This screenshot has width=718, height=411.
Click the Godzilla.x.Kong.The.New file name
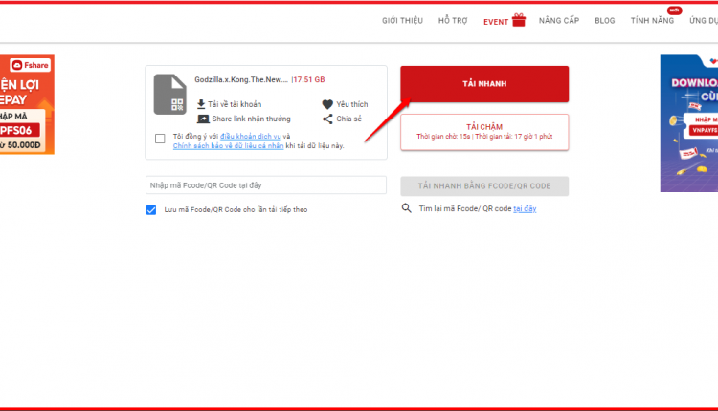pos(241,79)
